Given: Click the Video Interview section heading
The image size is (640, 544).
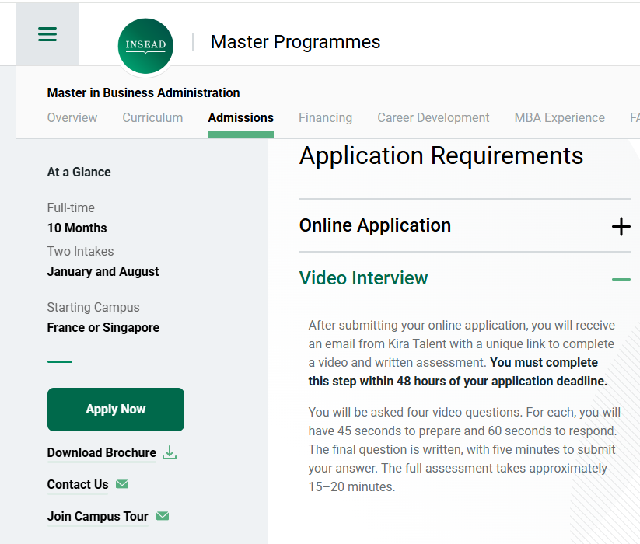Looking at the screenshot, I should [x=363, y=278].
